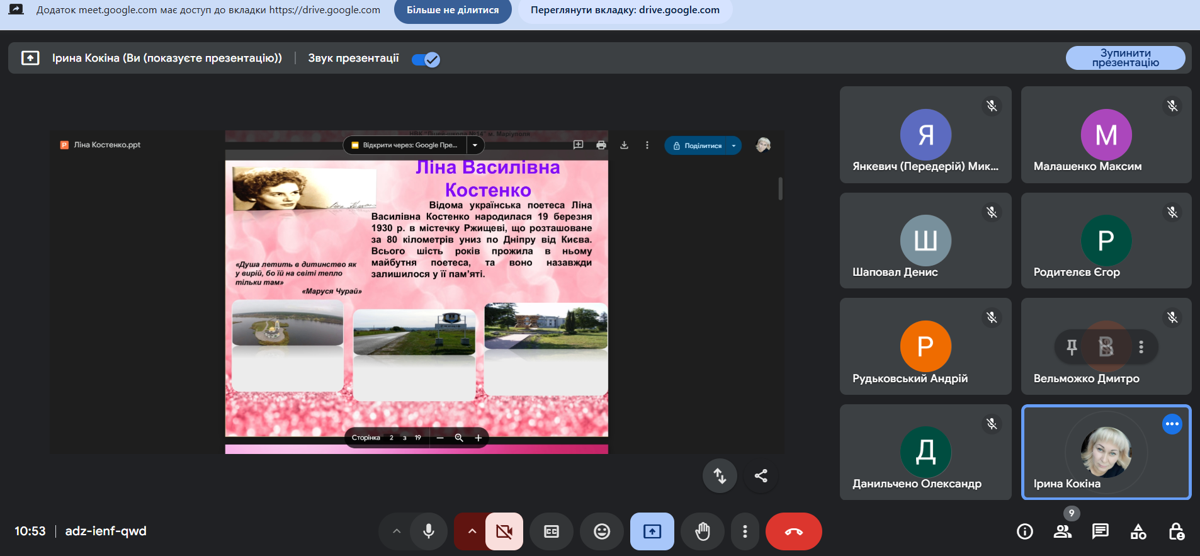Image resolution: width=1200 pixels, height=556 pixels.
Task: Hang up the call
Action: (x=793, y=531)
